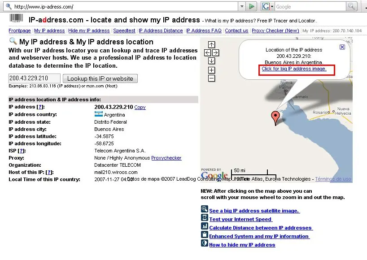Close the map location info balloon
Screen dimensions: 367x260
click(x=342, y=47)
